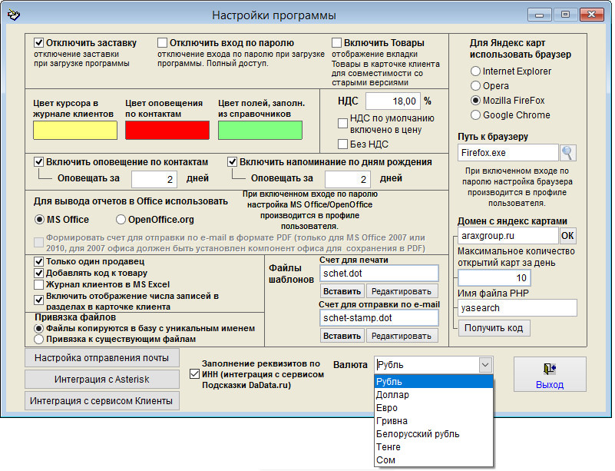Enable Включить Товары checkbox
615x471 pixels.
(336, 43)
